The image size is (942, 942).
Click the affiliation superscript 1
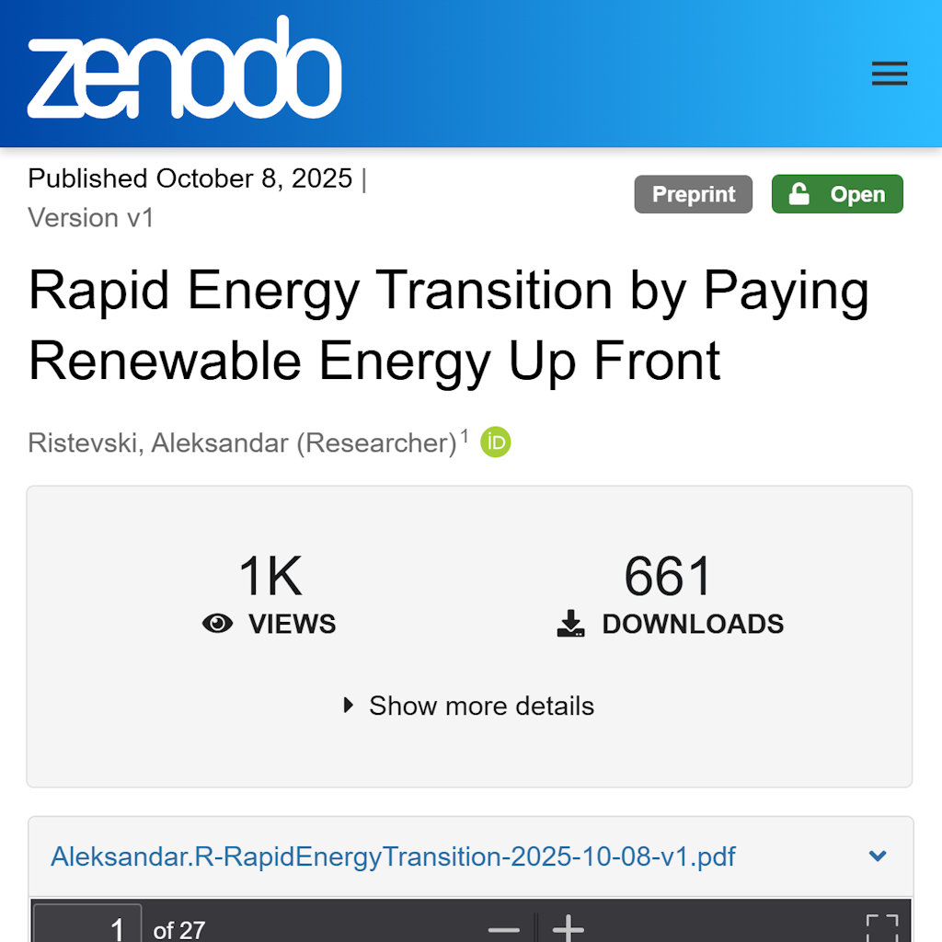coord(465,435)
